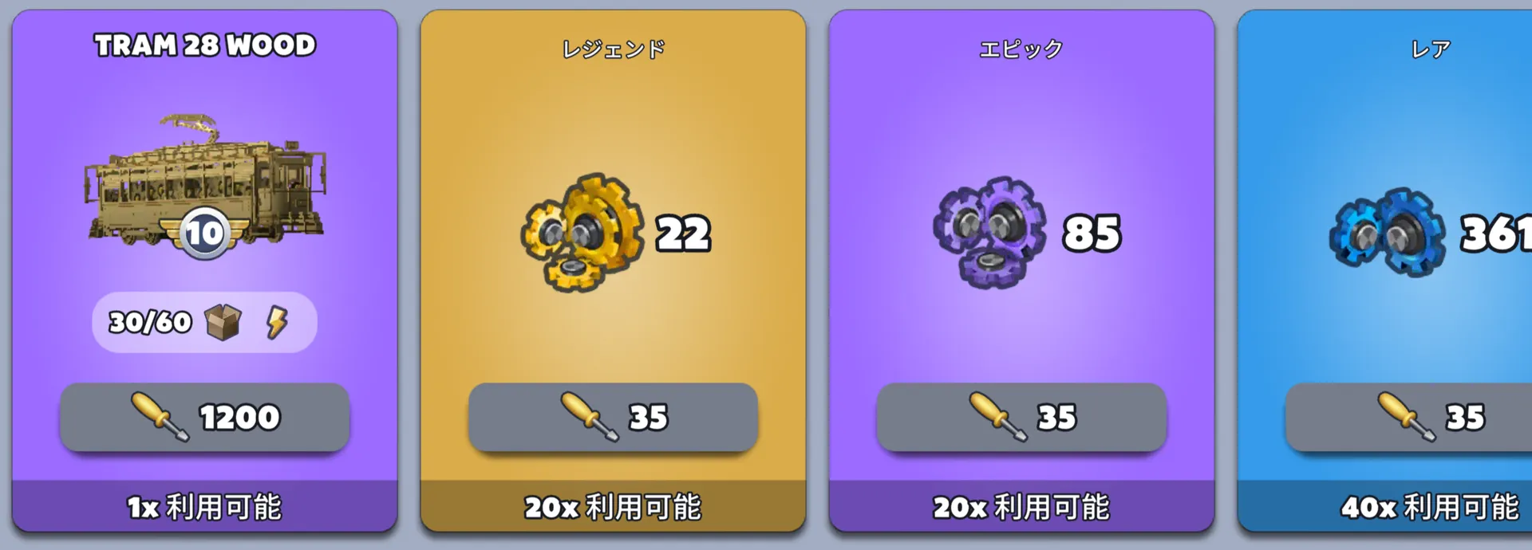Select the レア card heading
Viewport: 1532px width, 550px height.
[1431, 49]
